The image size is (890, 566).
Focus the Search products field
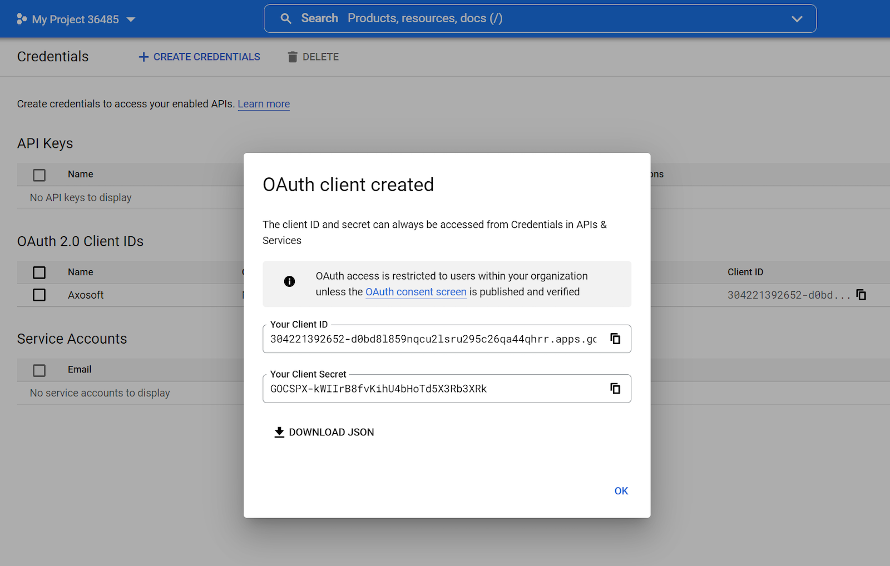pos(540,18)
